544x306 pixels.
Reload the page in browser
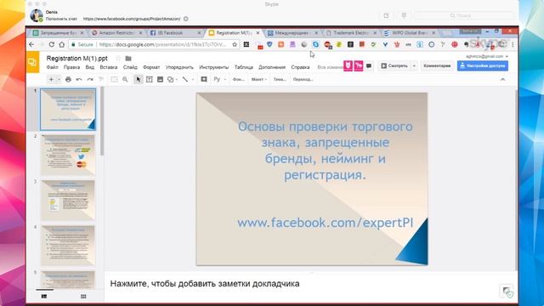tap(52, 44)
